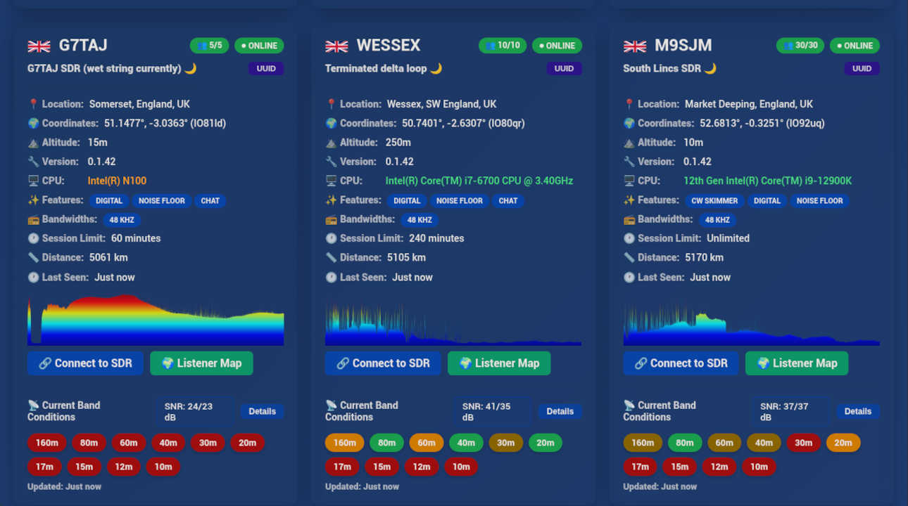Expand band condition Details for WESSEX
The width and height of the screenshot is (908, 506).
tap(560, 412)
